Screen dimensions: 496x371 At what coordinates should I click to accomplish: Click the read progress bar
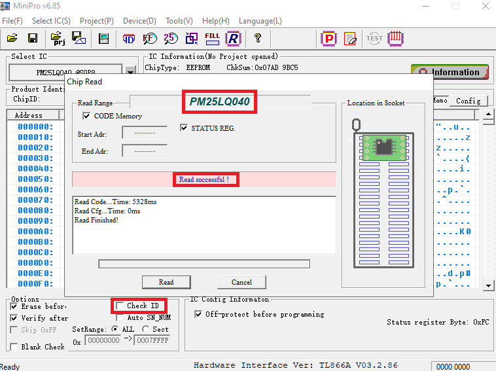pos(204,264)
